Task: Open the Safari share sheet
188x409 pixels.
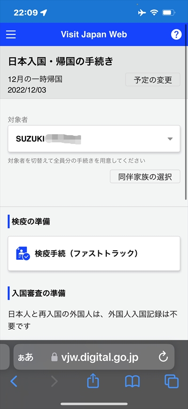Action: [x=93, y=381]
